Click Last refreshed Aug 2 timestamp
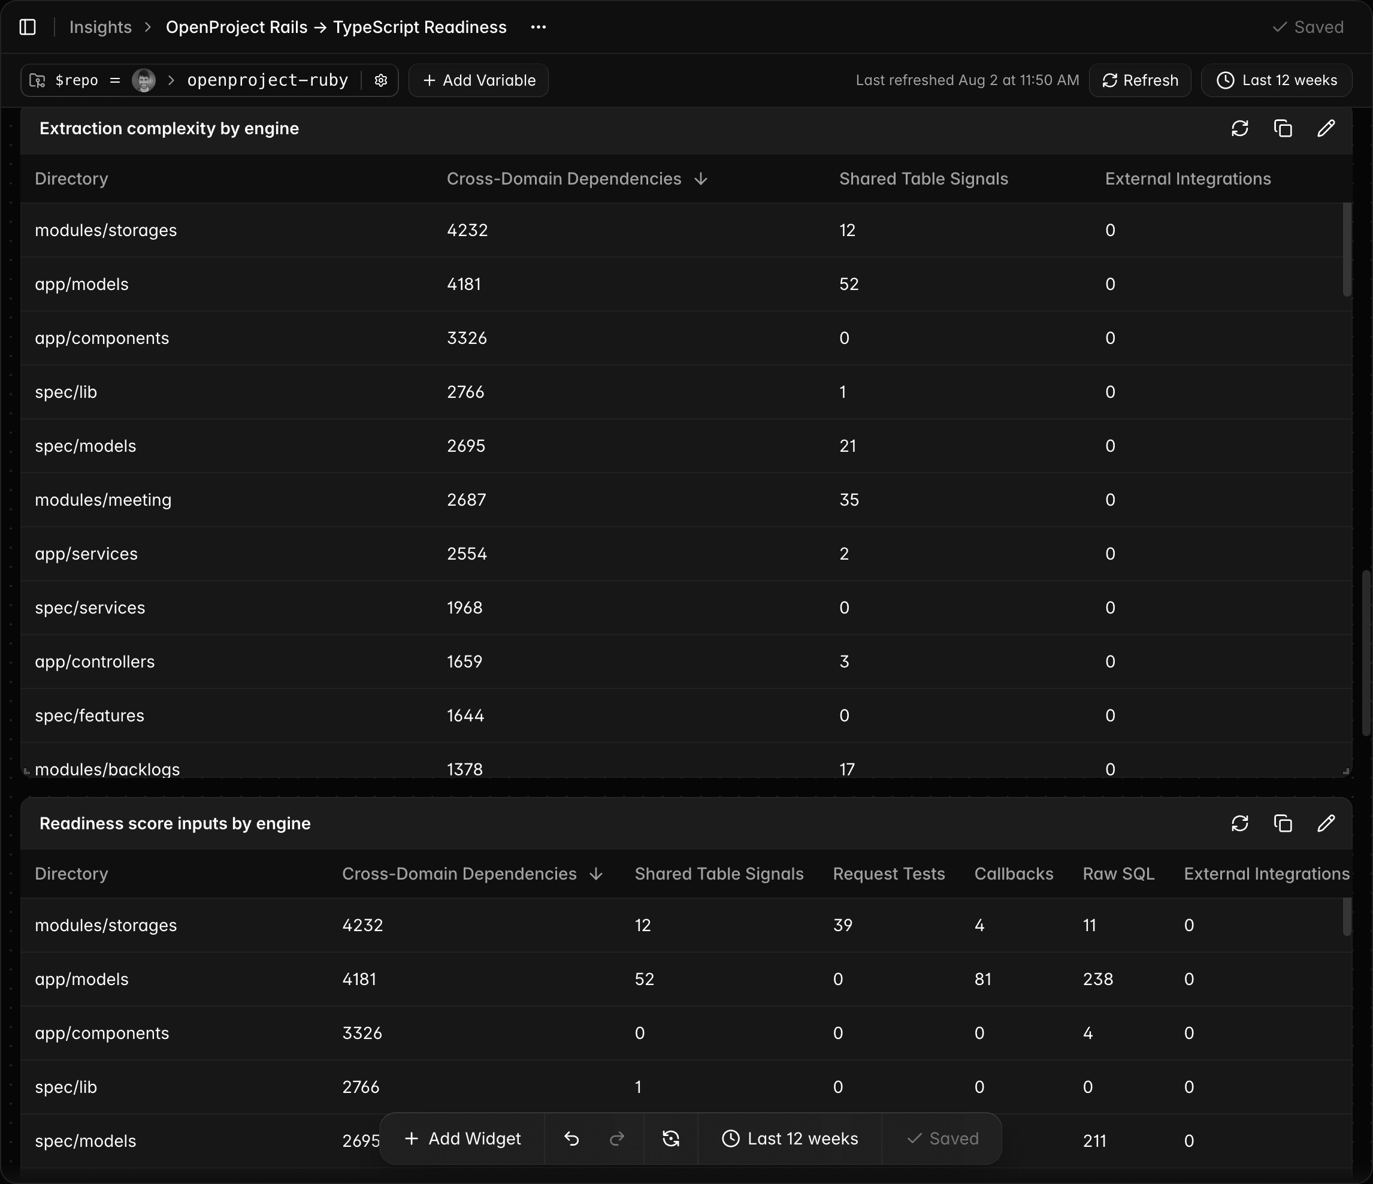1373x1184 pixels. [x=967, y=80]
